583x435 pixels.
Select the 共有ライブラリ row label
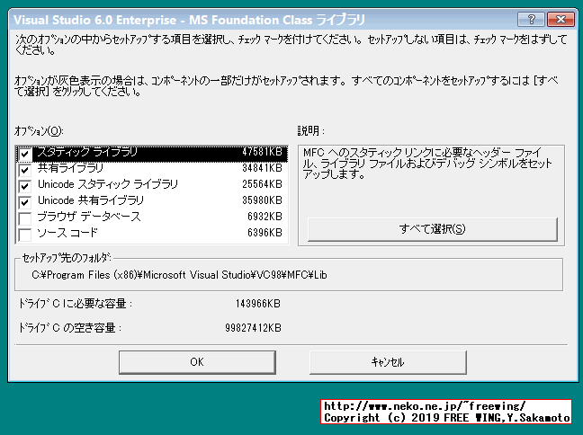71,168
